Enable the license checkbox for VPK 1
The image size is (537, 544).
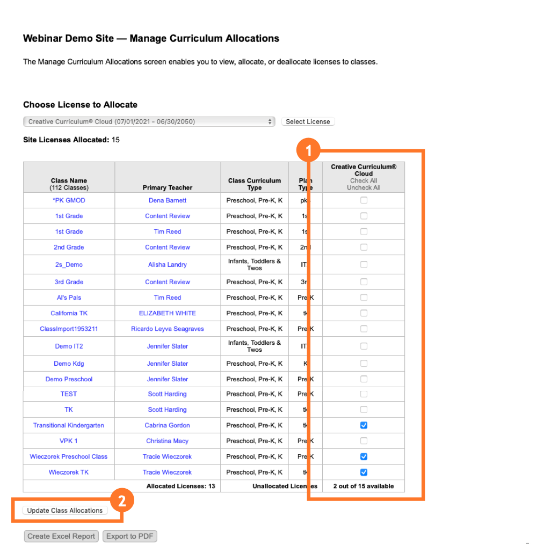coord(364,440)
